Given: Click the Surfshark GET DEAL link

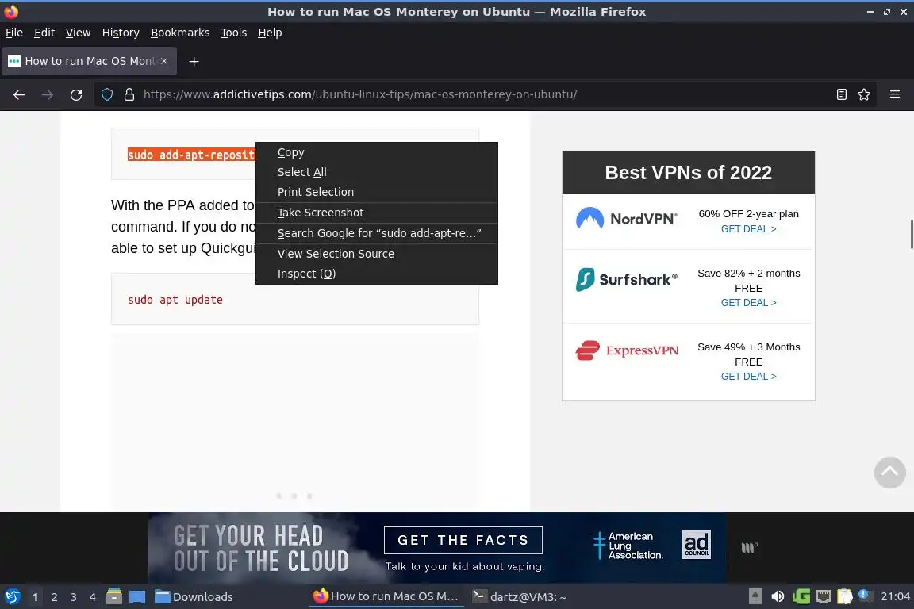Looking at the screenshot, I should tap(748, 303).
